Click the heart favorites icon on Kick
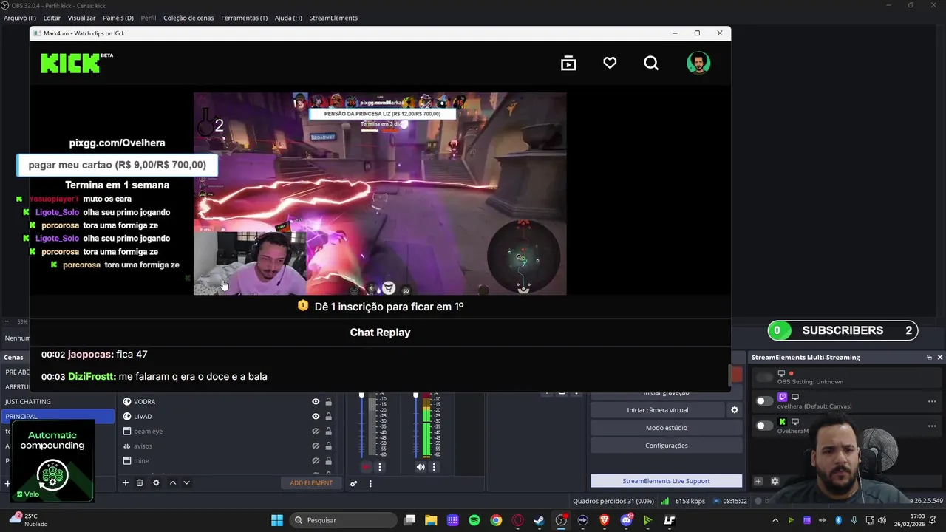Image resolution: width=946 pixels, height=532 pixels. 610,64
